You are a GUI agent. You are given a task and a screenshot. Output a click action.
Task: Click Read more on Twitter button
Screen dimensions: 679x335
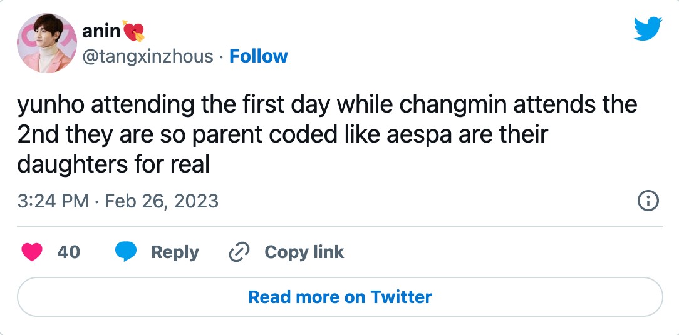click(339, 296)
